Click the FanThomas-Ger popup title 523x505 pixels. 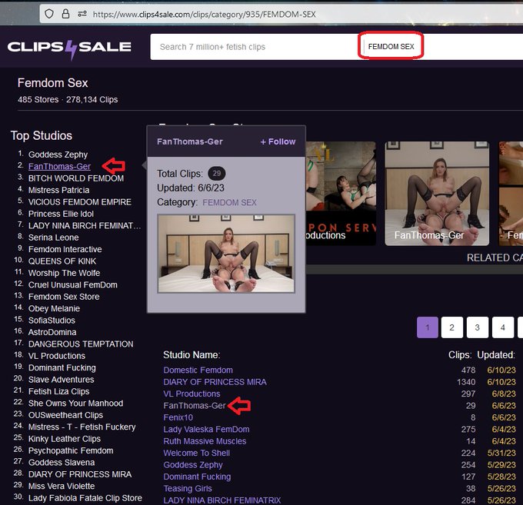(x=190, y=141)
